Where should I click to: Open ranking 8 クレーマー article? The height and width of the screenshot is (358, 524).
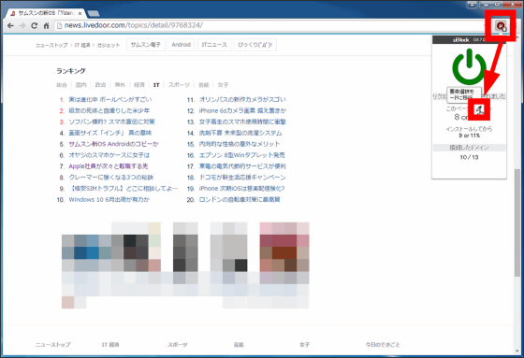point(111,178)
